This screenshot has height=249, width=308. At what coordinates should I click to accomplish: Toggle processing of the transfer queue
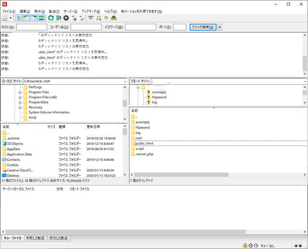click(59, 18)
